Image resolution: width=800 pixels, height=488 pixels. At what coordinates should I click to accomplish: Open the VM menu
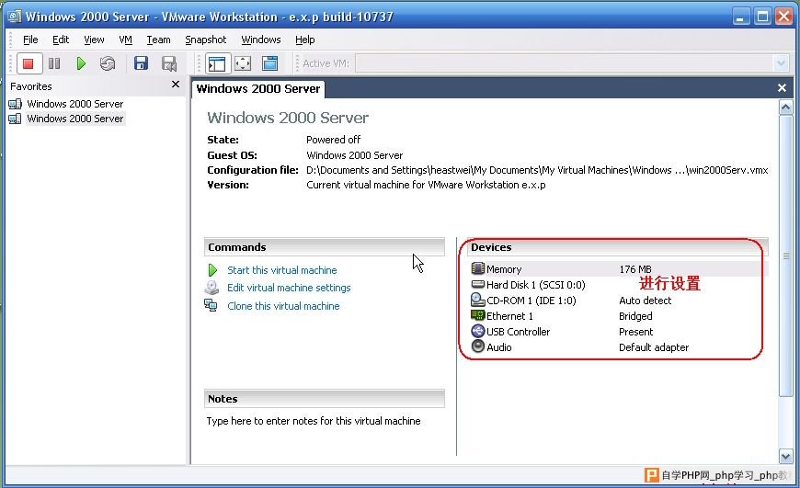(x=125, y=40)
